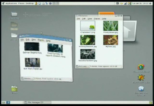Click the yellow figure launcher in top panel

[36, 3]
